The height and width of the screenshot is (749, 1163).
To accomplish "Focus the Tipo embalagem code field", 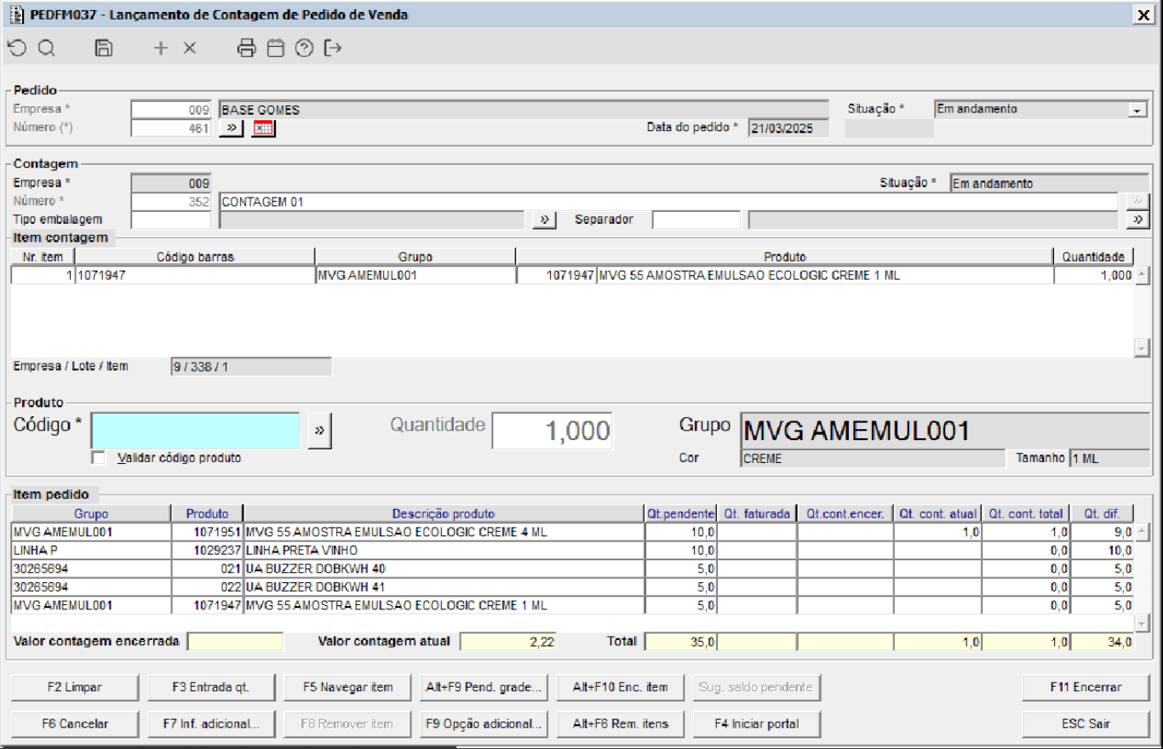I will pyautogui.click(x=171, y=220).
